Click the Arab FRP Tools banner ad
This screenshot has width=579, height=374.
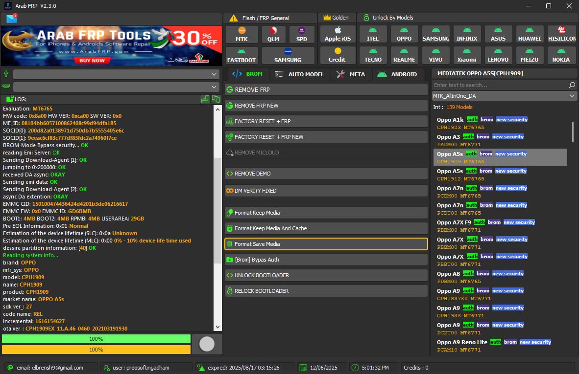tap(111, 46)
